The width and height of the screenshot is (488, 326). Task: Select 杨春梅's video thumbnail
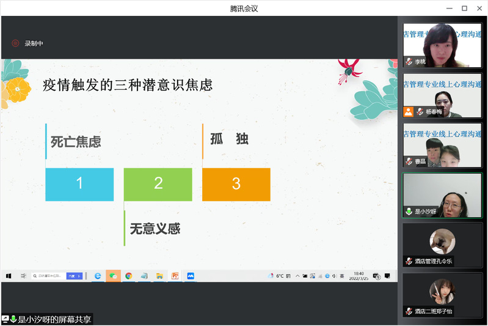click(x=442, y=95)
